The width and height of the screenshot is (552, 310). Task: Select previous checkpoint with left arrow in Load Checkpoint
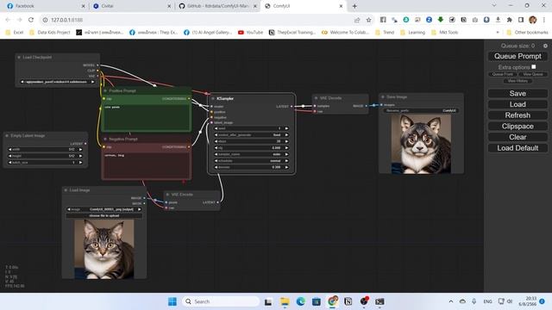tap(22, 82)
